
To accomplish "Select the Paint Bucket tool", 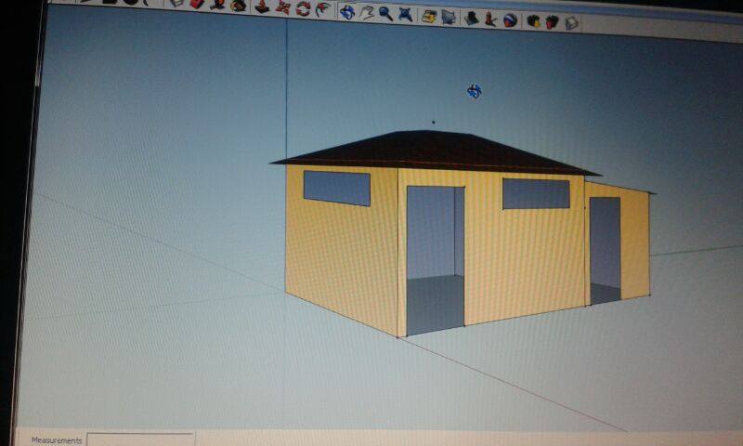I will point(239,6).
